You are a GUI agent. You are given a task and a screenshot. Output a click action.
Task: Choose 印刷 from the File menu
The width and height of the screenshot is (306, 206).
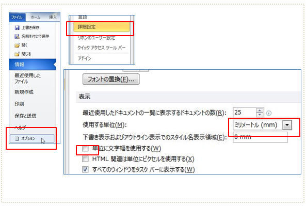[19, 104]
